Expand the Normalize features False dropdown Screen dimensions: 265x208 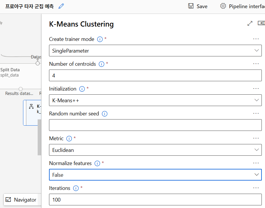pos(155,175)
